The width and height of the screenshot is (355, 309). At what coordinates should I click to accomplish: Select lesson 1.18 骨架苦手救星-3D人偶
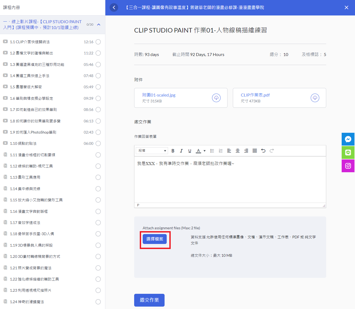(32, 234)
